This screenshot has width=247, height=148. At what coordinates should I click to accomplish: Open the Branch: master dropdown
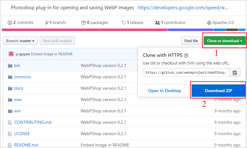pos(20,41)
